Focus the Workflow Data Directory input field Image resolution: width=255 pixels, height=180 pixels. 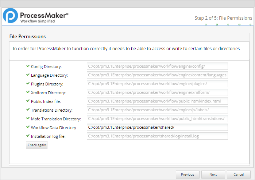click(x=157, y=127)
